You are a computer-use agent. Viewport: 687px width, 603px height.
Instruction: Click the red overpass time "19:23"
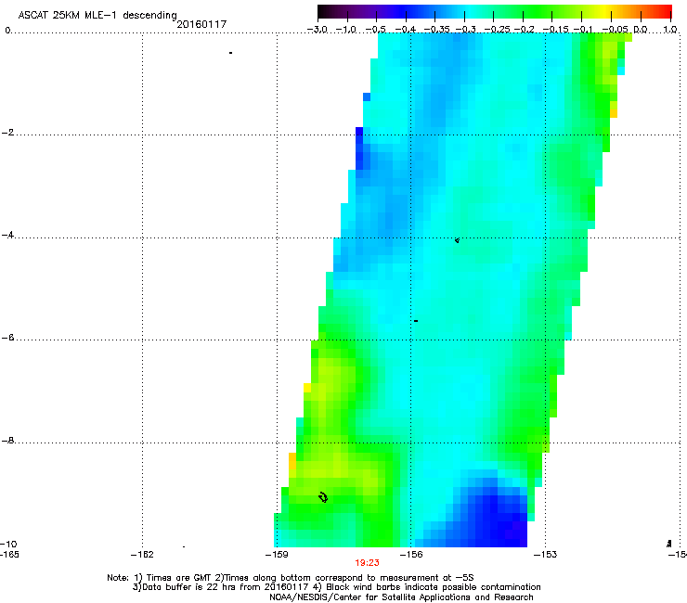[367, 563]
